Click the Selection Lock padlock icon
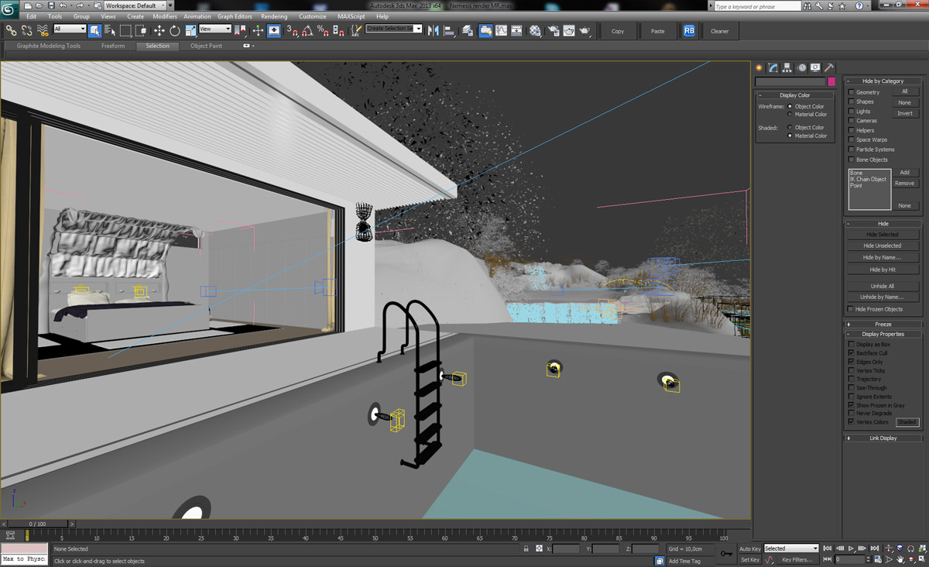 526,548
